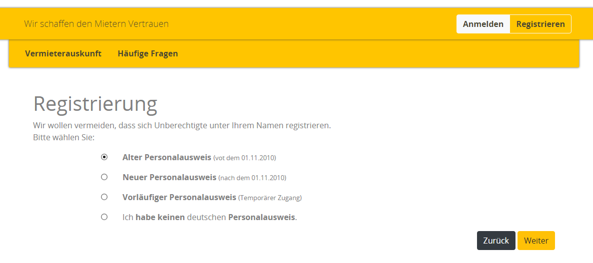The width and height of the screenshot is (593, 263).
Task: Open the Vermieterauskunft menu item
Action: (x=63, y=53)
